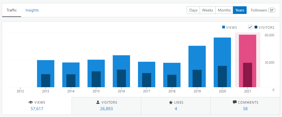The image size is (282, 117).
Task: Click the blue Views legend swatch
Action: coord(224,27)
